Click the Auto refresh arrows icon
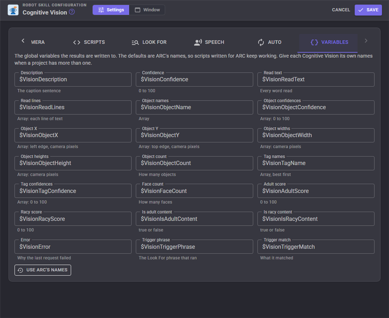The image size is (389, 318). click(x=261, y=43)
